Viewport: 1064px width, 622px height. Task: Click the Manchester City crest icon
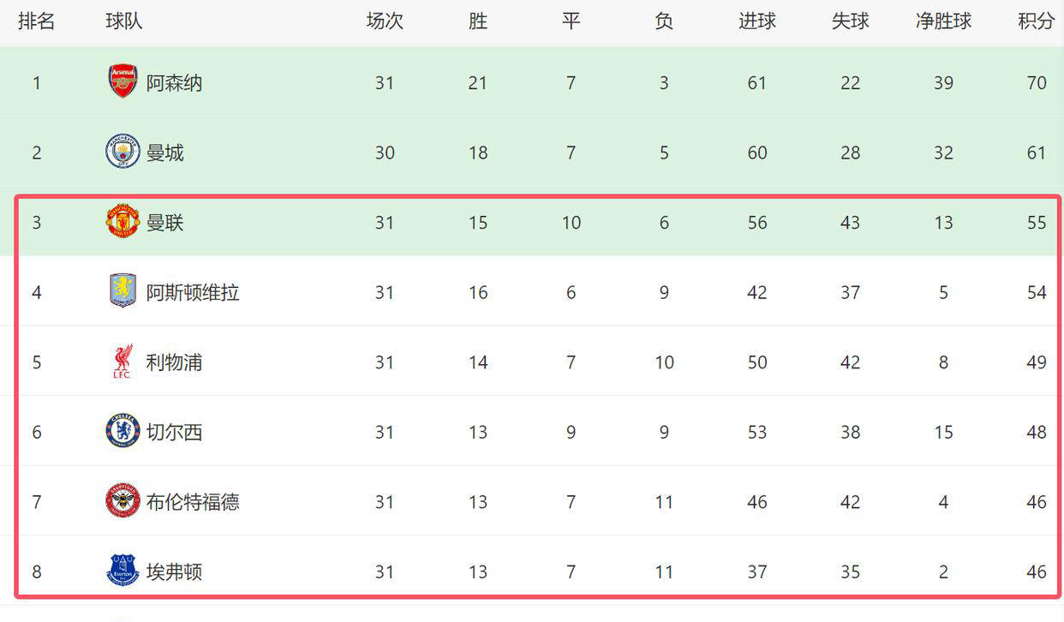(123, 152)
